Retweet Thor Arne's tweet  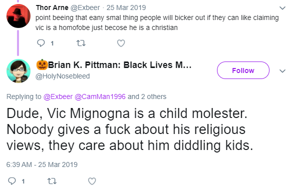click(81, 43)
